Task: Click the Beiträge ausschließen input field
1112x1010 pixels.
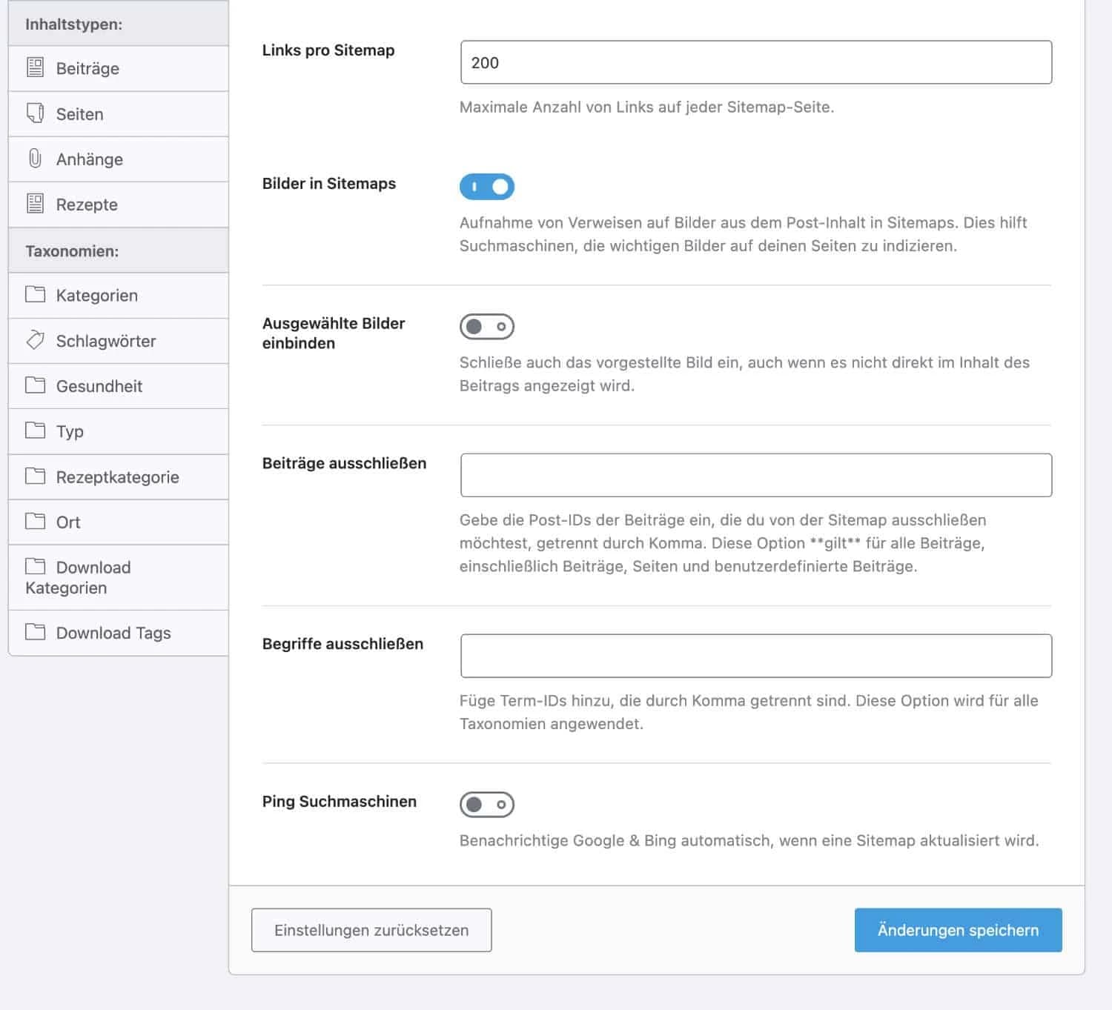Action: [x=755, y=475]
